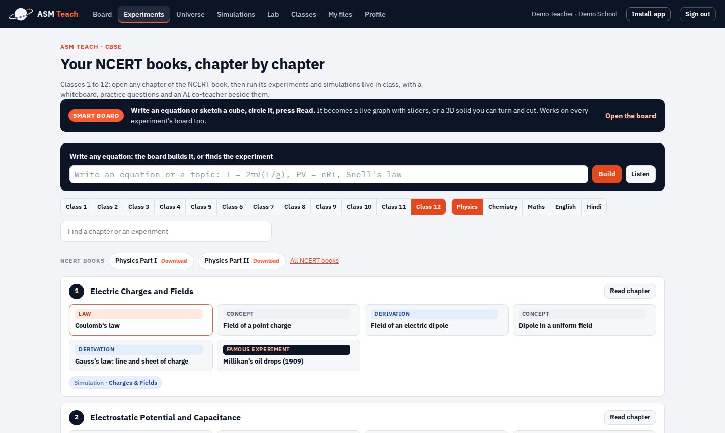Launch Charges & Fields simulation chip
Viewport: 725px width, 433px height.
click(115, 383)
